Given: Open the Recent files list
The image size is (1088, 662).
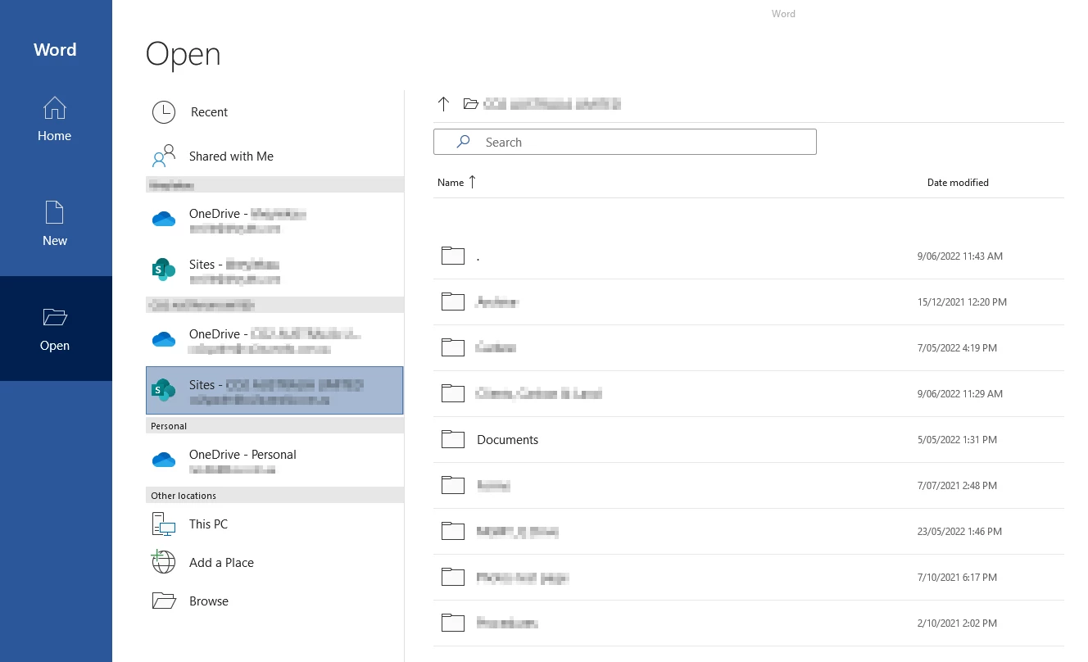Looking at the screenshot, I should (274, 112).
